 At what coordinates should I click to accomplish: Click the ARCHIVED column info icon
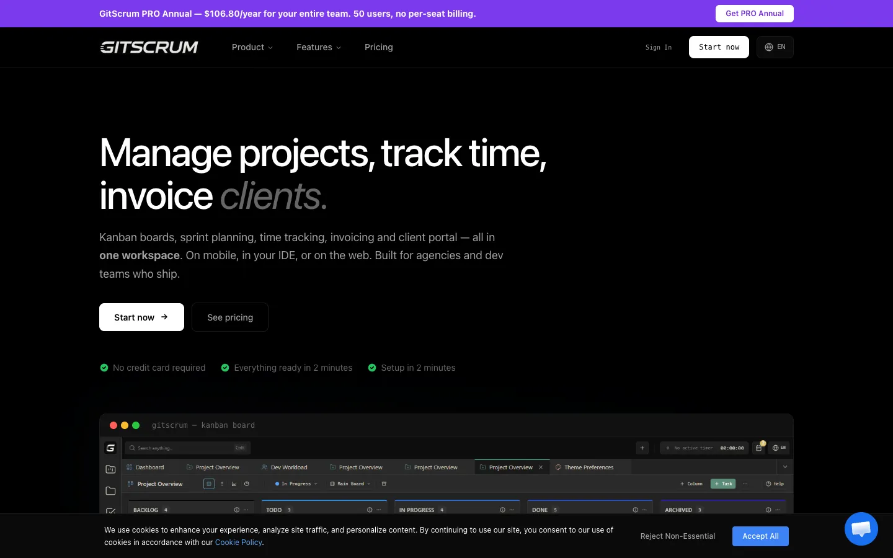(768, 510)
